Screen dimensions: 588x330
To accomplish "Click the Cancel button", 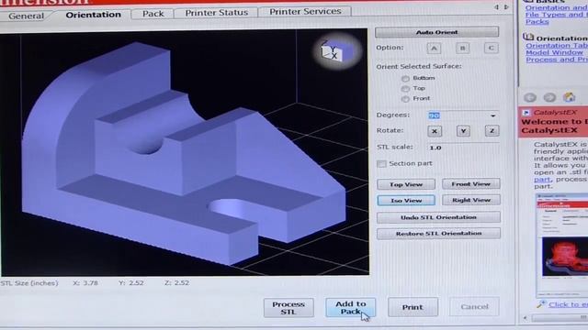I will [474, 307].
